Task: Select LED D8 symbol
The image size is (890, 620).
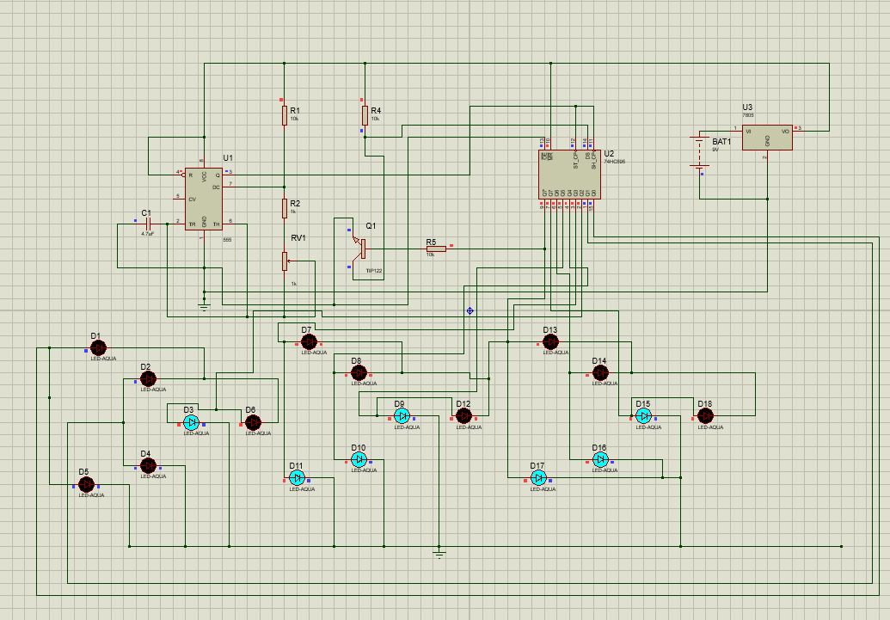Action: click(359, 373)
